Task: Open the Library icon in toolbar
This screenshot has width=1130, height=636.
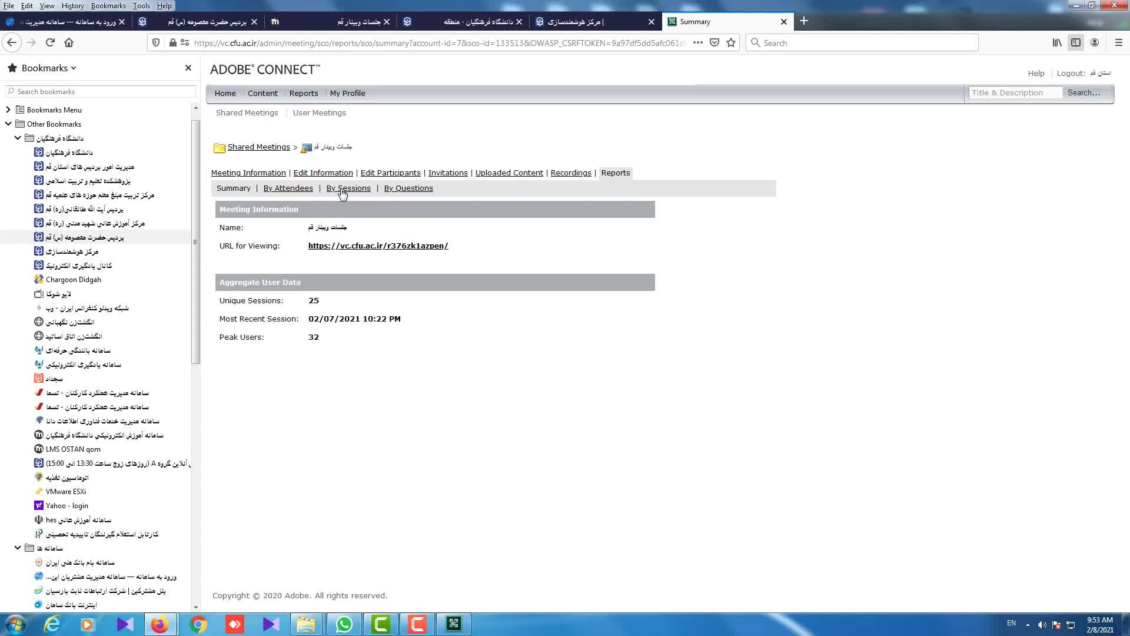Action: (x=1057, y=42)
